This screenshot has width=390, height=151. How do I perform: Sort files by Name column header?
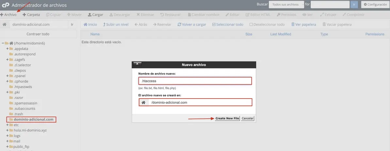pos(95,34)
